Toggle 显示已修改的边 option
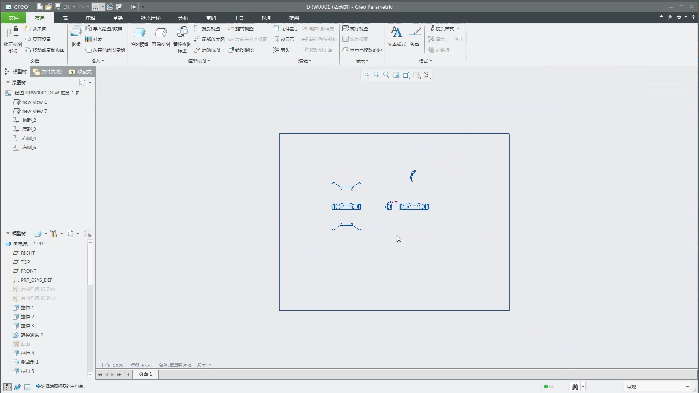The width and height of the screenshot is (699, 393). 362,50
